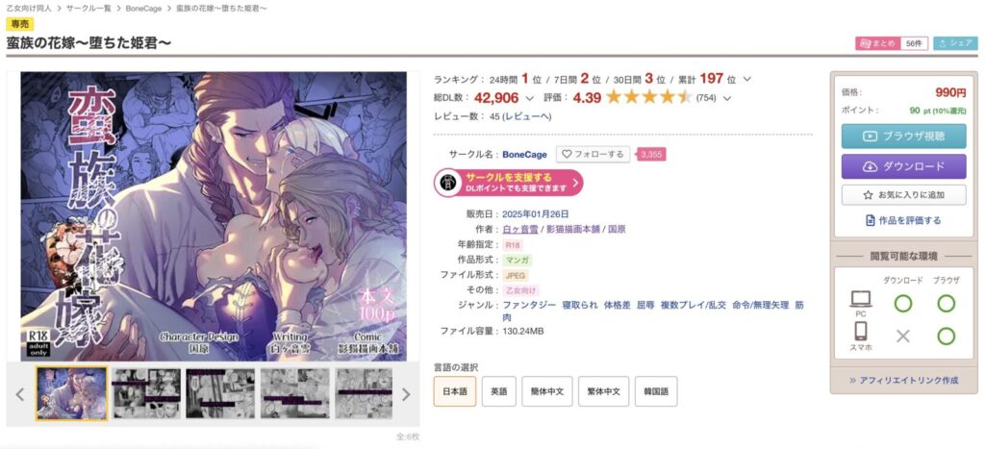The width and height of the screenshot is (985, 449).
Task: Click the purple download button
Action: pos(903,166)
